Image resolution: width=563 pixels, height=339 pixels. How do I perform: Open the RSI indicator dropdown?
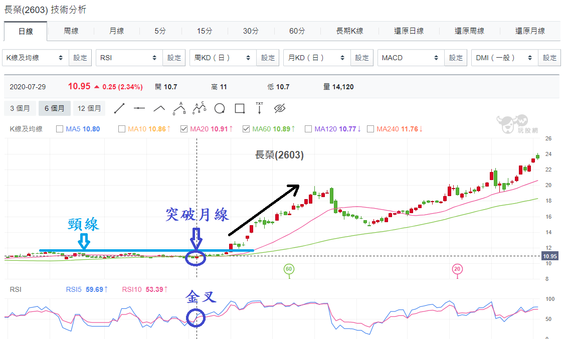129,58
